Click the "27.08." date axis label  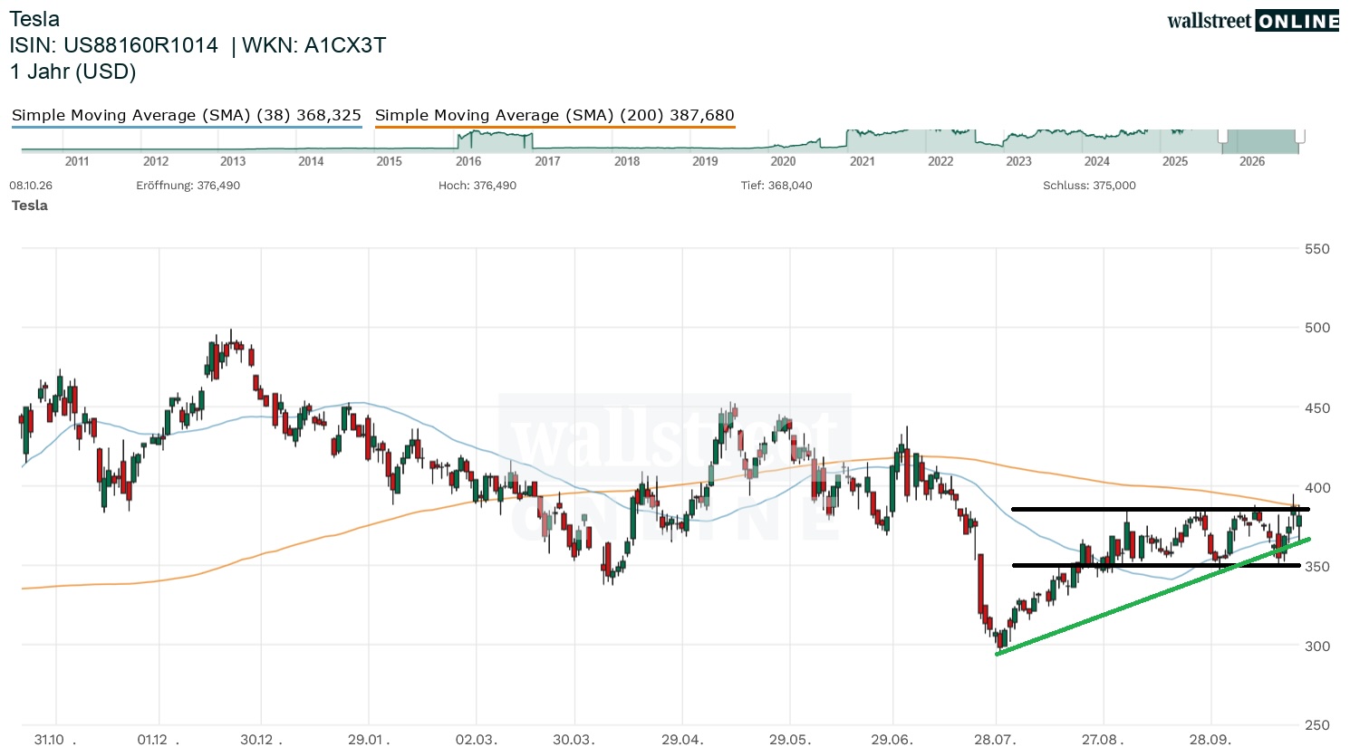[x=1104, y=740]
